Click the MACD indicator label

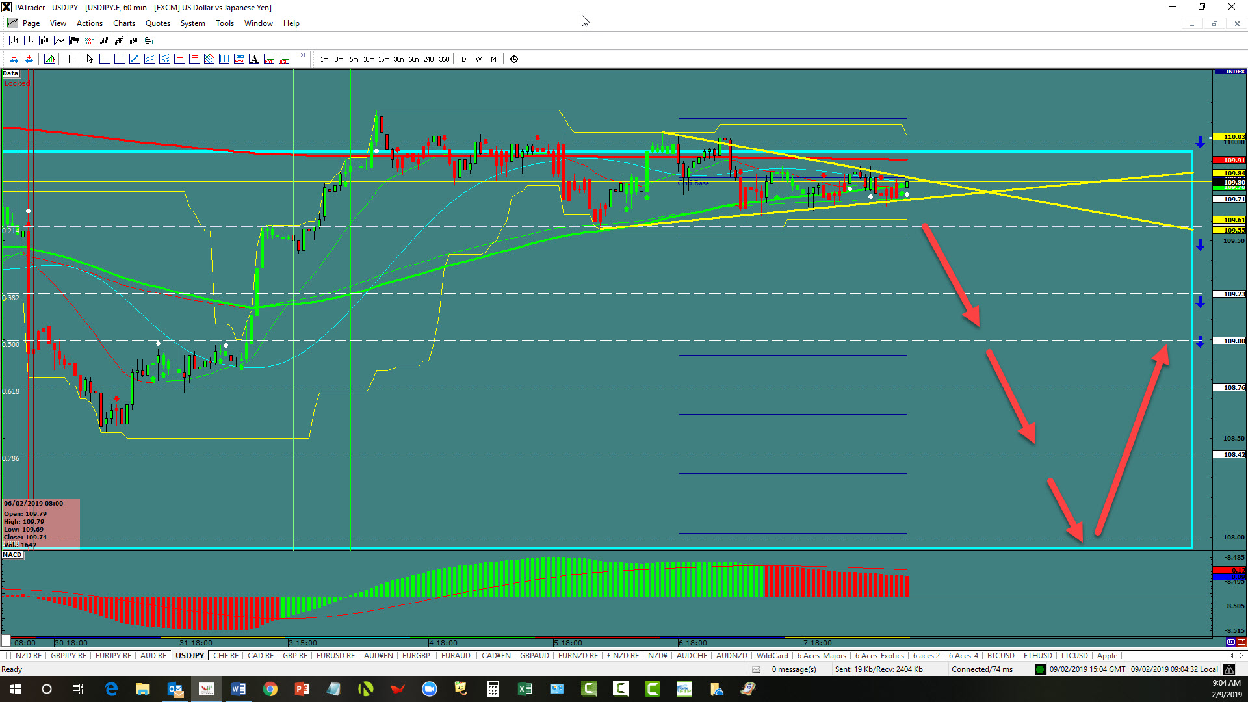(12, 555)
